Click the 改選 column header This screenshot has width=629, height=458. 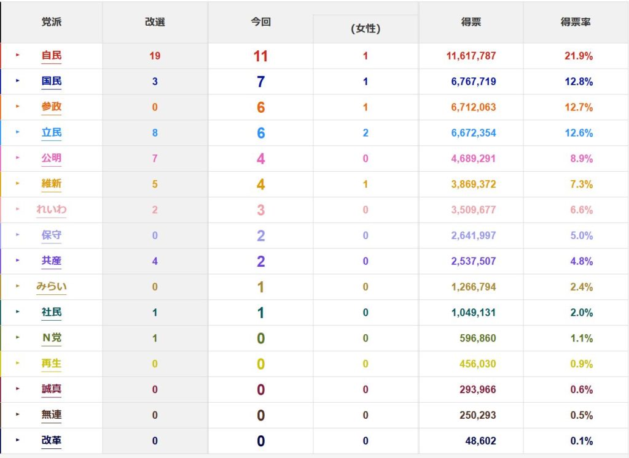tap(155, 22)
